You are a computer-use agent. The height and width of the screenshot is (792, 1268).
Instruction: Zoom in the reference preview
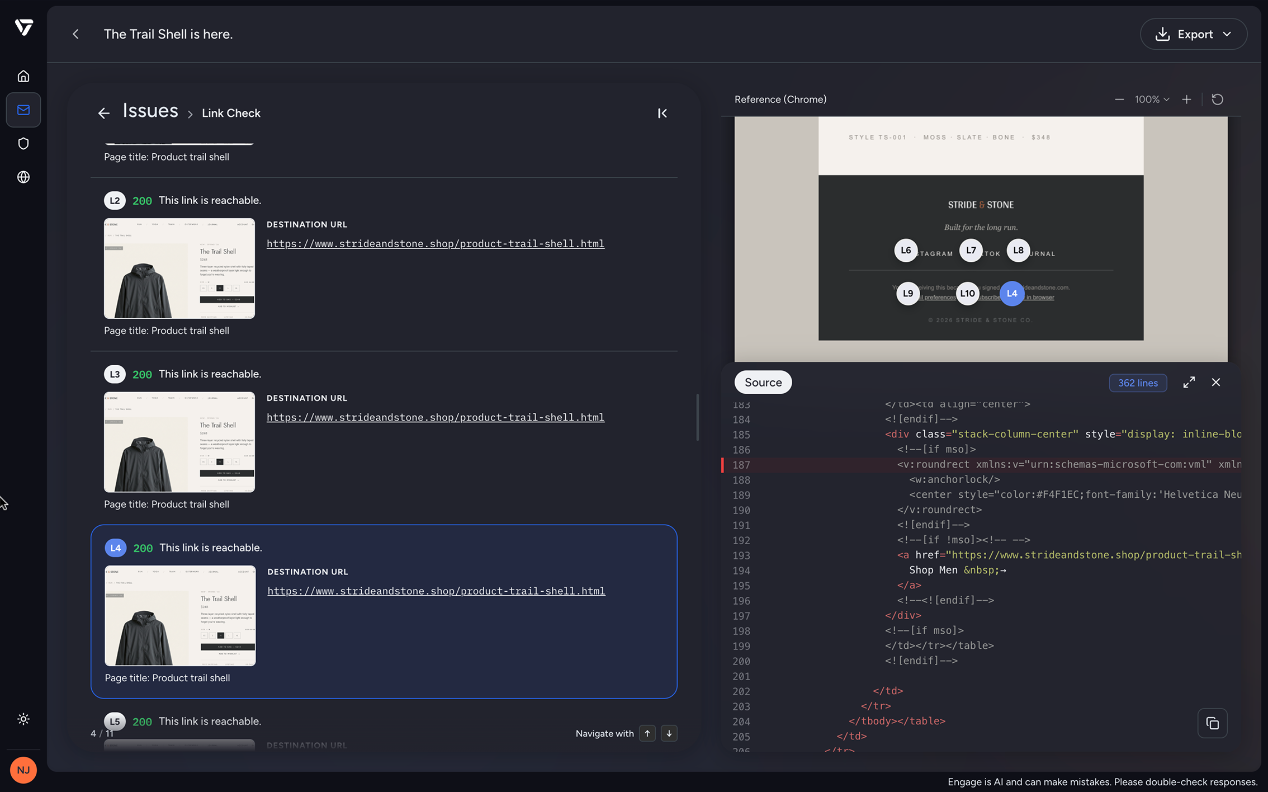(1186, 100)
